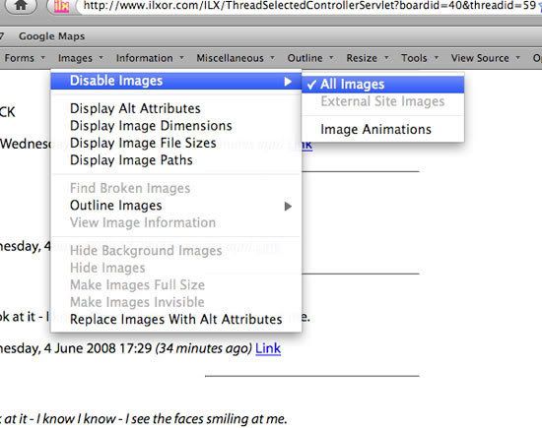The width and height of the screenshot is (542, 428).
Task: Open the View Source dropdown
Action: [x=485, y=58]
